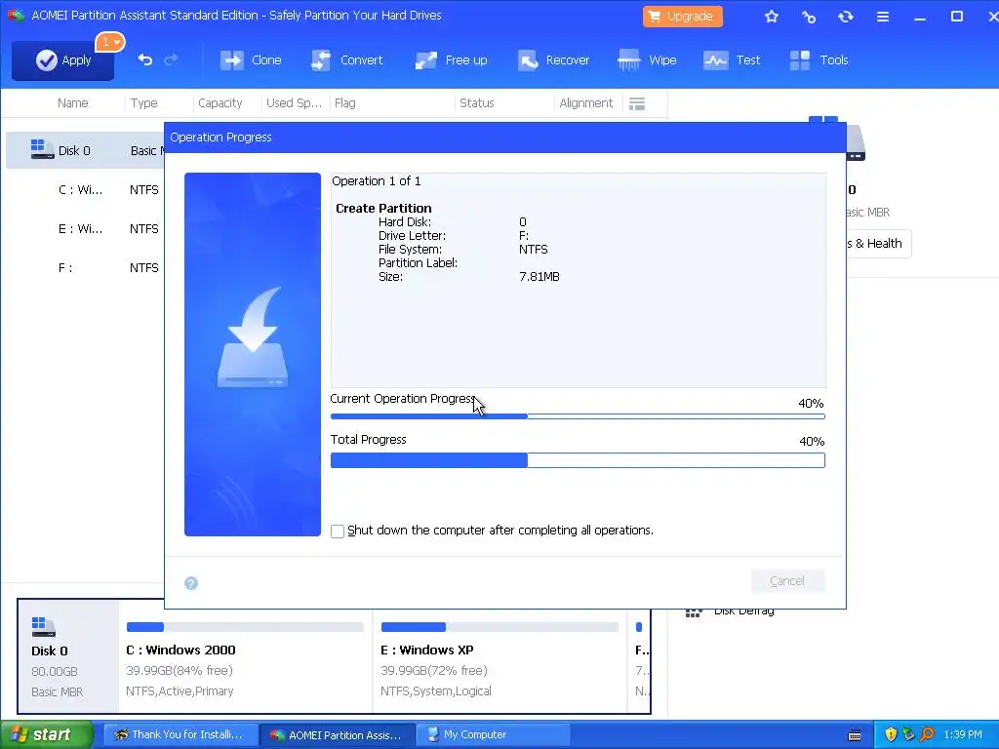Click the 'Create Partition' operation title
This screenshot has width=999, height=749.
(x=383, y=209)
